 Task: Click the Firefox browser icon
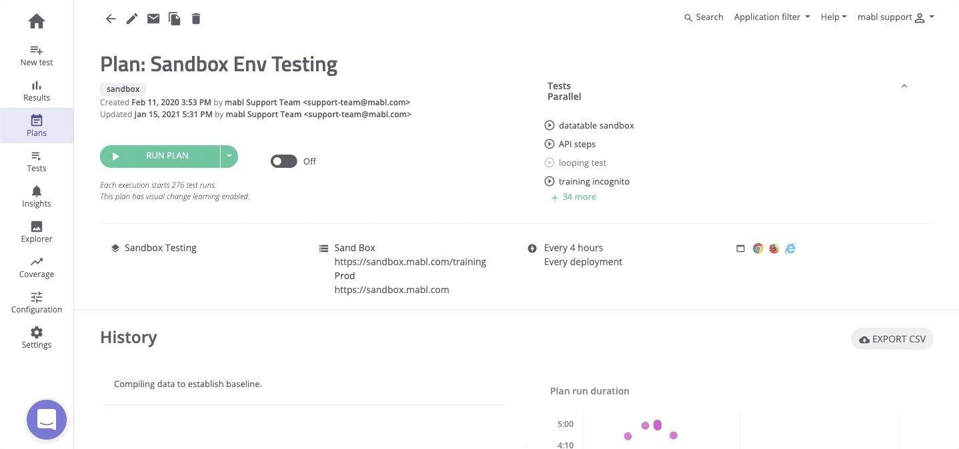click(774, 248)
